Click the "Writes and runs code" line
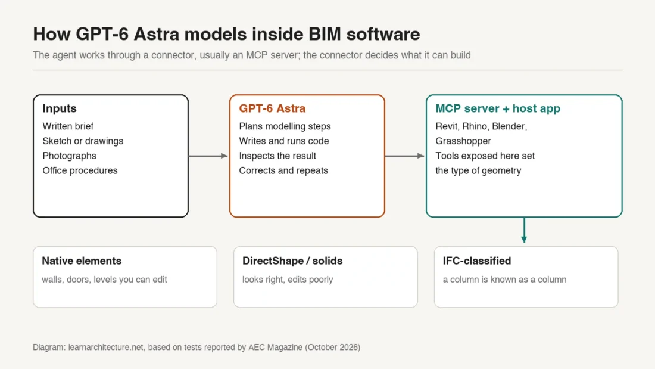The height and width of the screenshot is (369, 655). (x=283, y=141)
